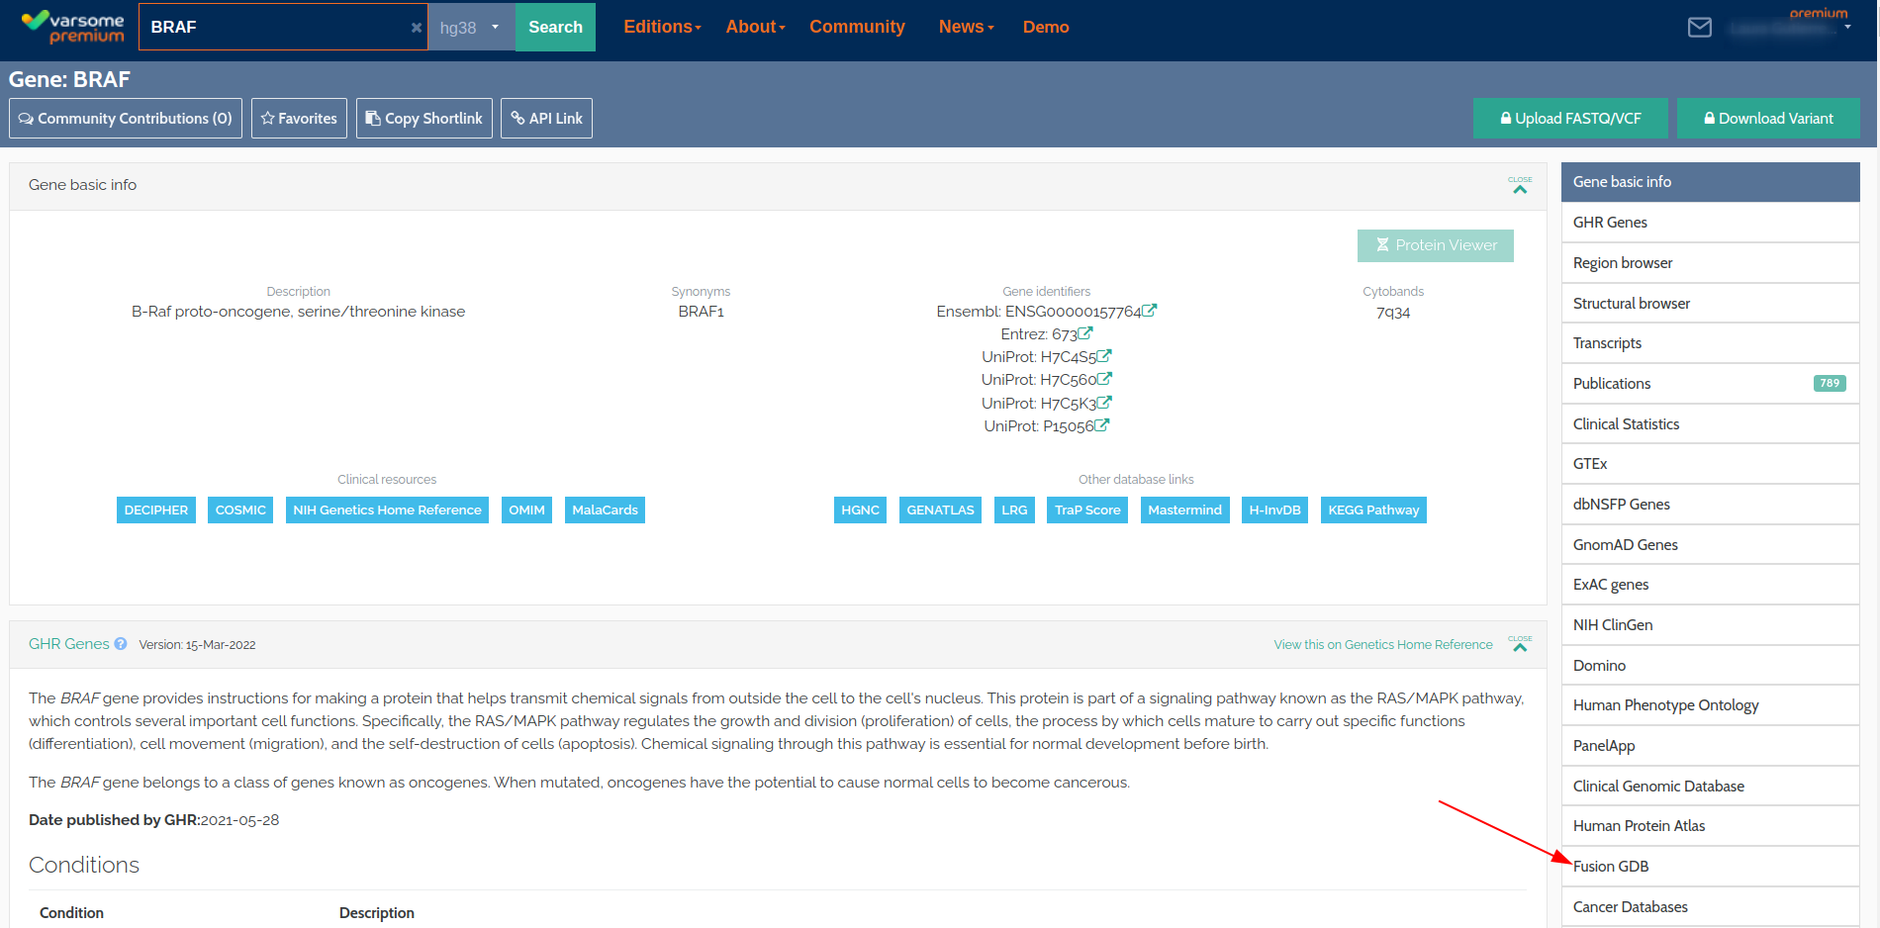Open the Entrez 673 external link icon

click(x=1085, y=333)
